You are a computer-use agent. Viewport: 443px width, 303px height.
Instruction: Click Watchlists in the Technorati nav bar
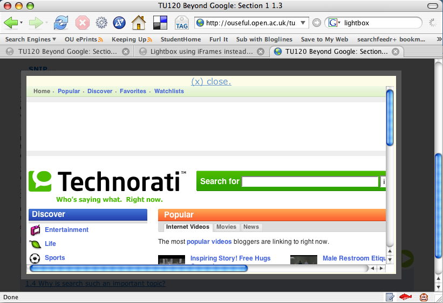[x=169, y=91]
